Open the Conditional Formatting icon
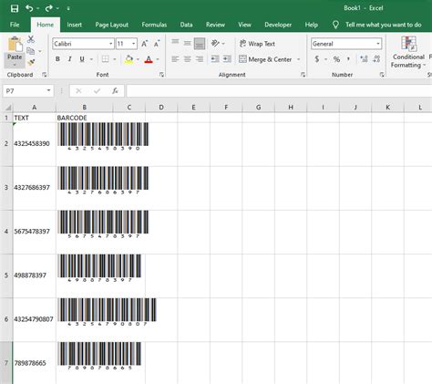This screenshot has width=432, height=384. 408,52
